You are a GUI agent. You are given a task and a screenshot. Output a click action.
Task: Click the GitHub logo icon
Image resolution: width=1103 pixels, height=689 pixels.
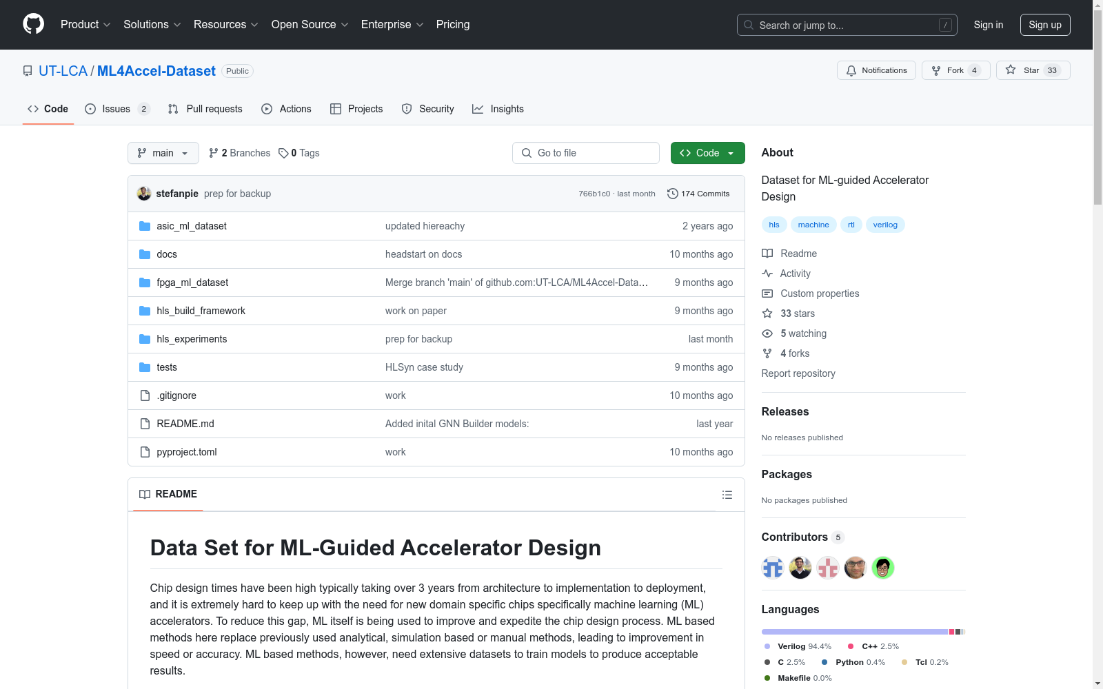33,24
